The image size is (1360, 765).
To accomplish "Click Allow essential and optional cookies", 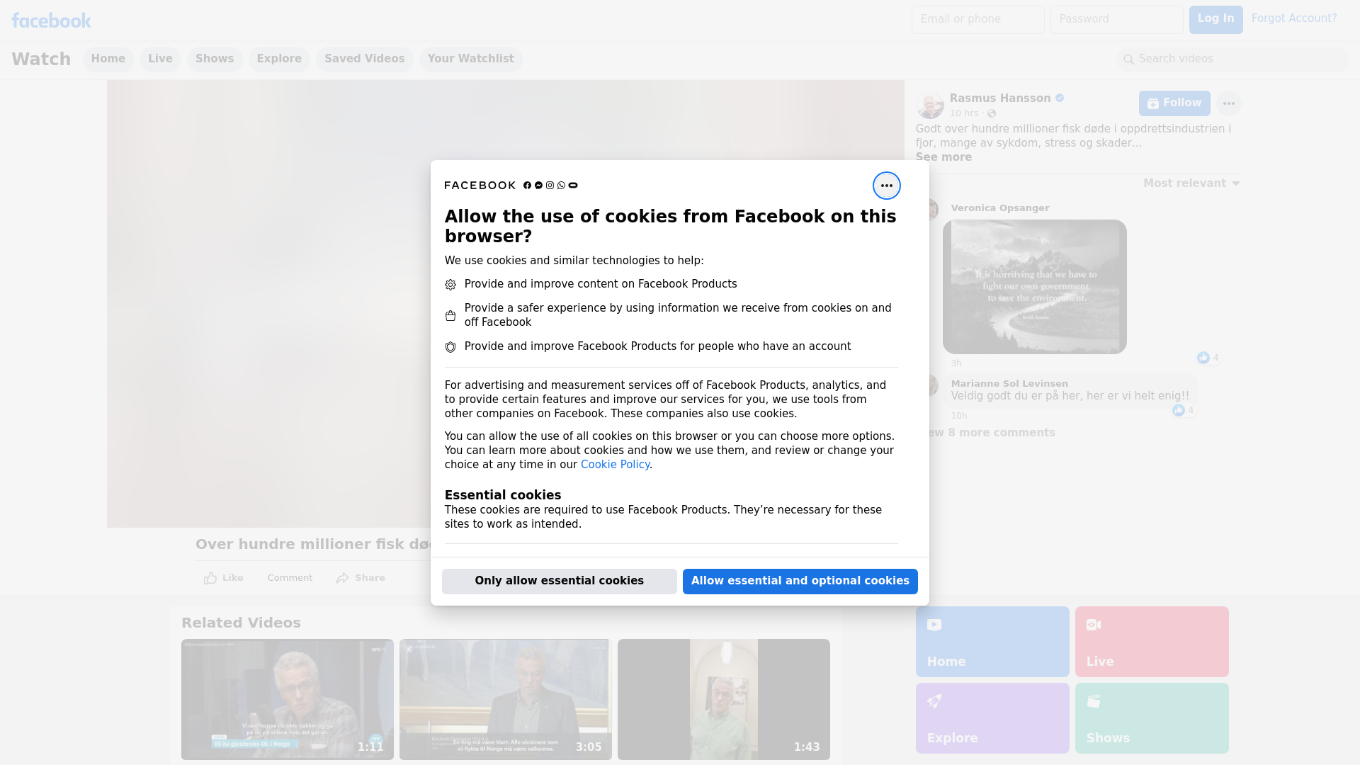I will pyautogui.click(x=800, y=581).
